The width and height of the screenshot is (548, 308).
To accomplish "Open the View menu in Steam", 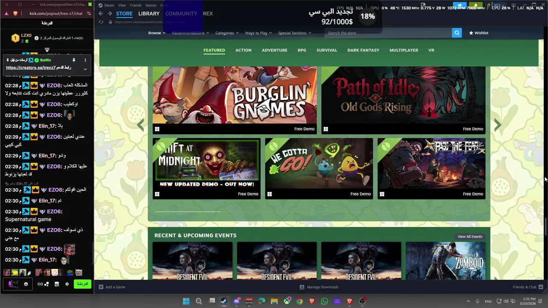I will [122, 6].
